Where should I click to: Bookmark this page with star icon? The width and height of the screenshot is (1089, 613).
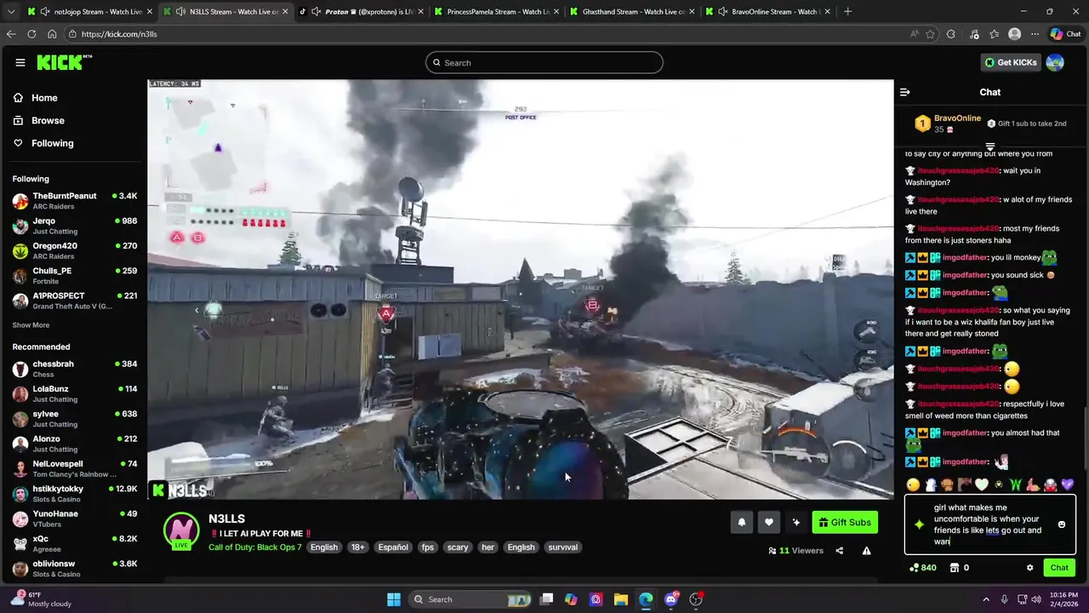[930, 34]
